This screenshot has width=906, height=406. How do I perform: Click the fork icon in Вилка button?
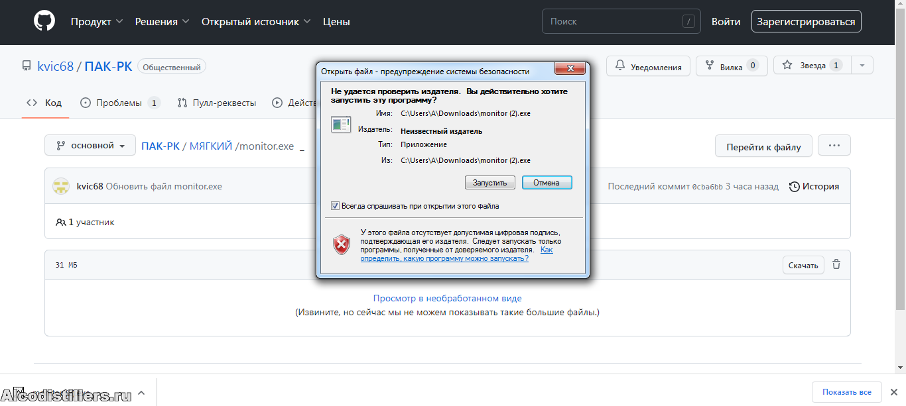(x=709, y=66)
